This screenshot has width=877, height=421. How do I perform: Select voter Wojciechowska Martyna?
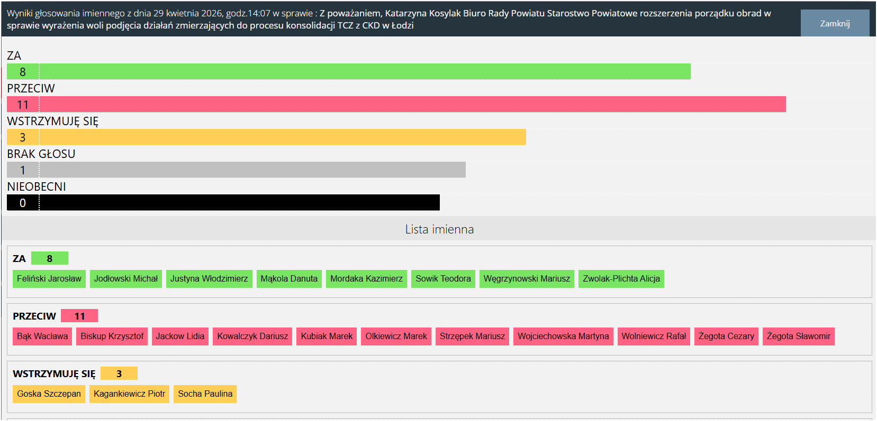pyautogui.click(x=563, y=336)
